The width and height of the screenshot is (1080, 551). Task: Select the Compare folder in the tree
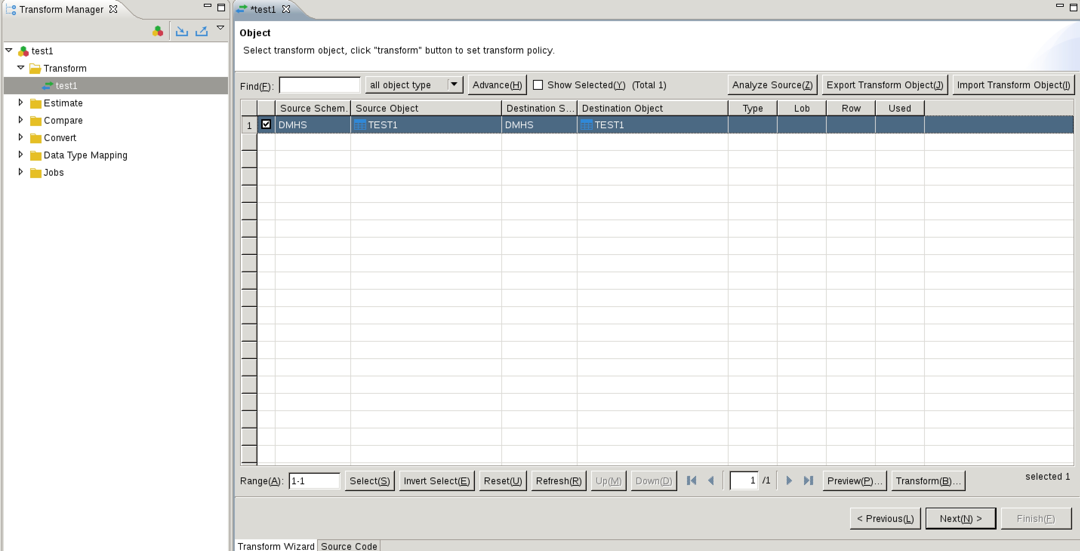click(x=63, y=121)
